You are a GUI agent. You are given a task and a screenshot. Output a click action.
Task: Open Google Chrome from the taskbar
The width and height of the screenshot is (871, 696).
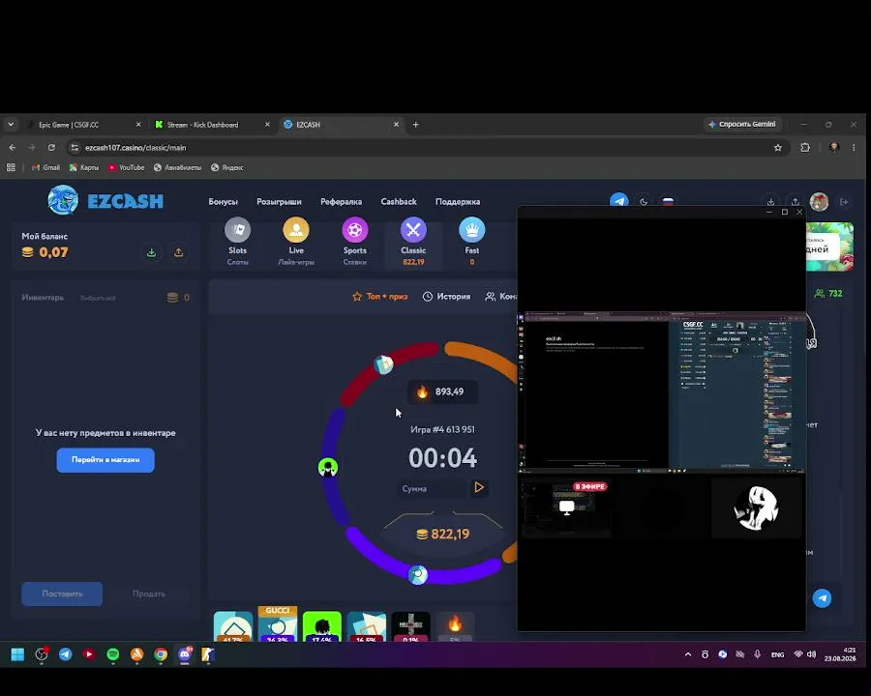[x=161, y=654]
